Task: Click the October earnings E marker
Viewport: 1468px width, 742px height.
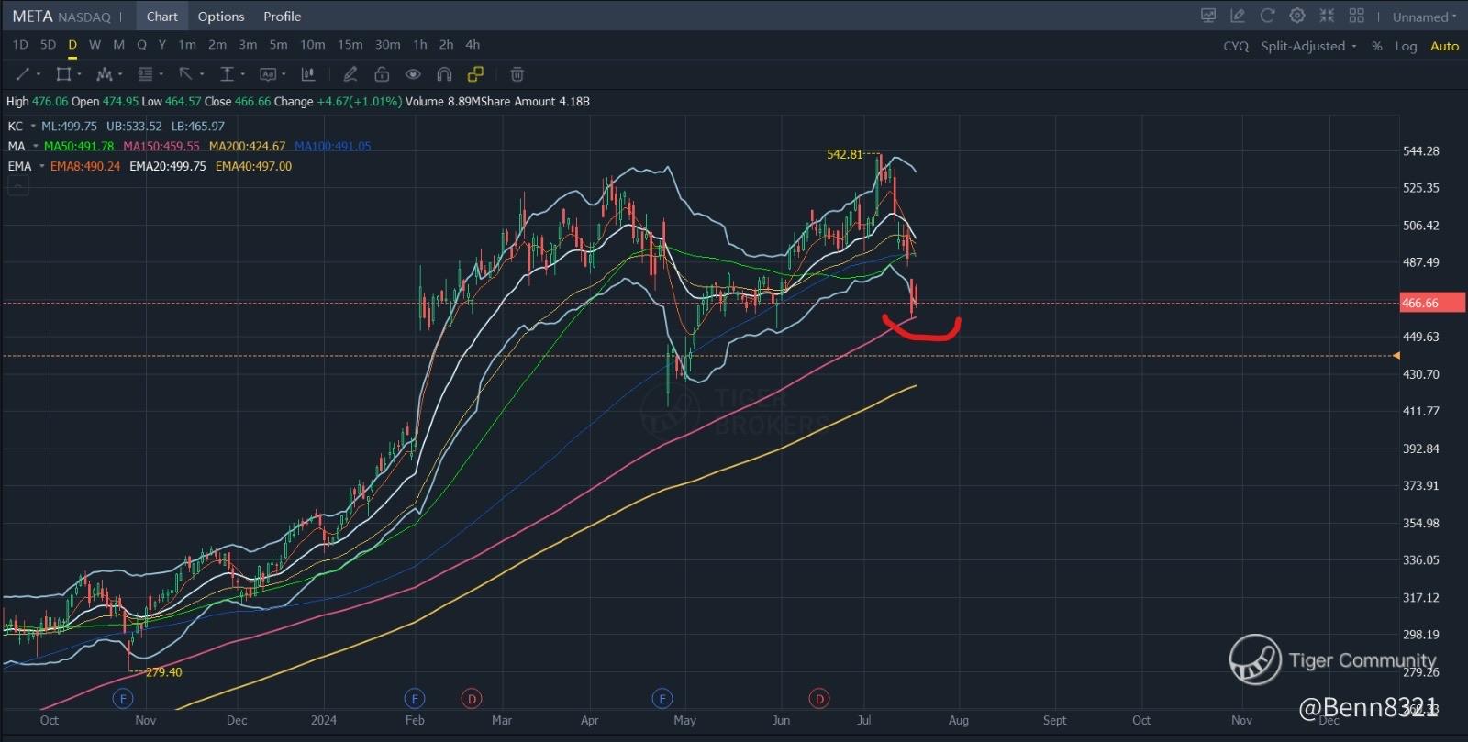Action: tap(123, 699)
